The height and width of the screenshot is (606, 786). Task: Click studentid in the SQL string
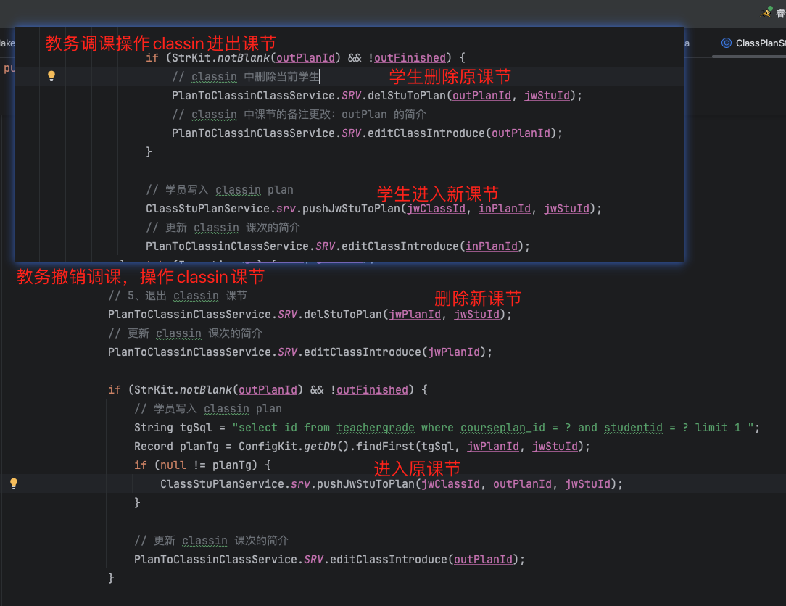pos(633,428)
